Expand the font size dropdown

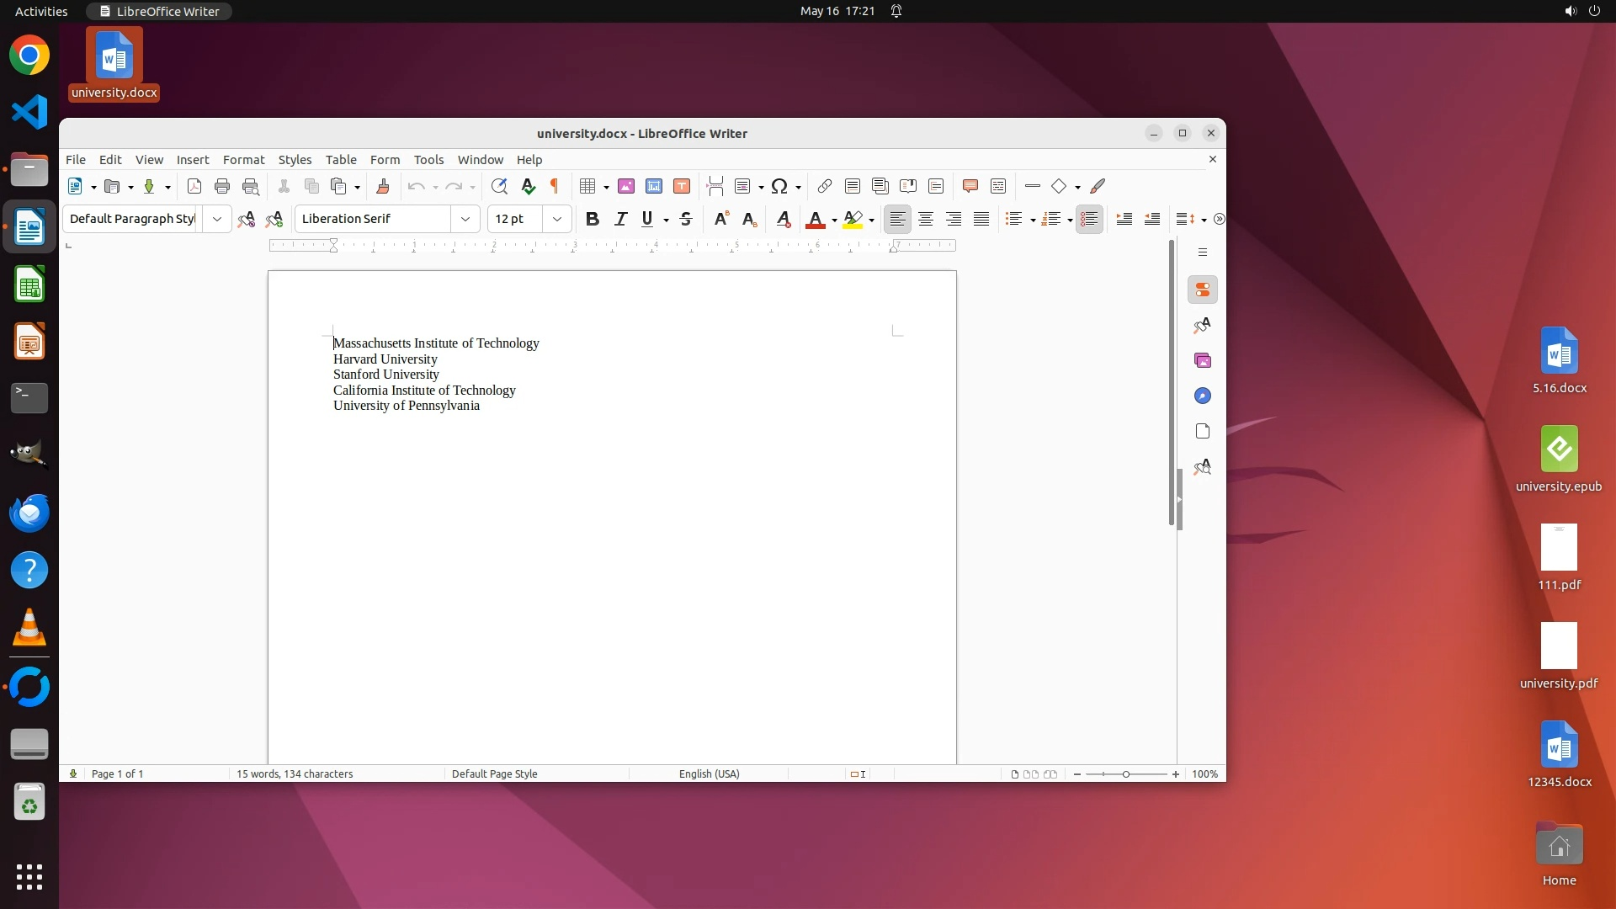(557, 220)
